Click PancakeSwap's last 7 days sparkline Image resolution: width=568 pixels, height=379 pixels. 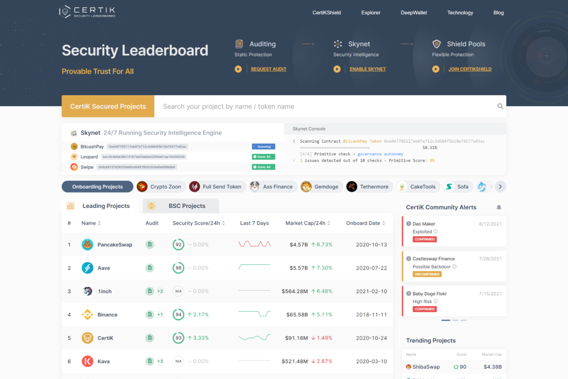coord(255,244)
